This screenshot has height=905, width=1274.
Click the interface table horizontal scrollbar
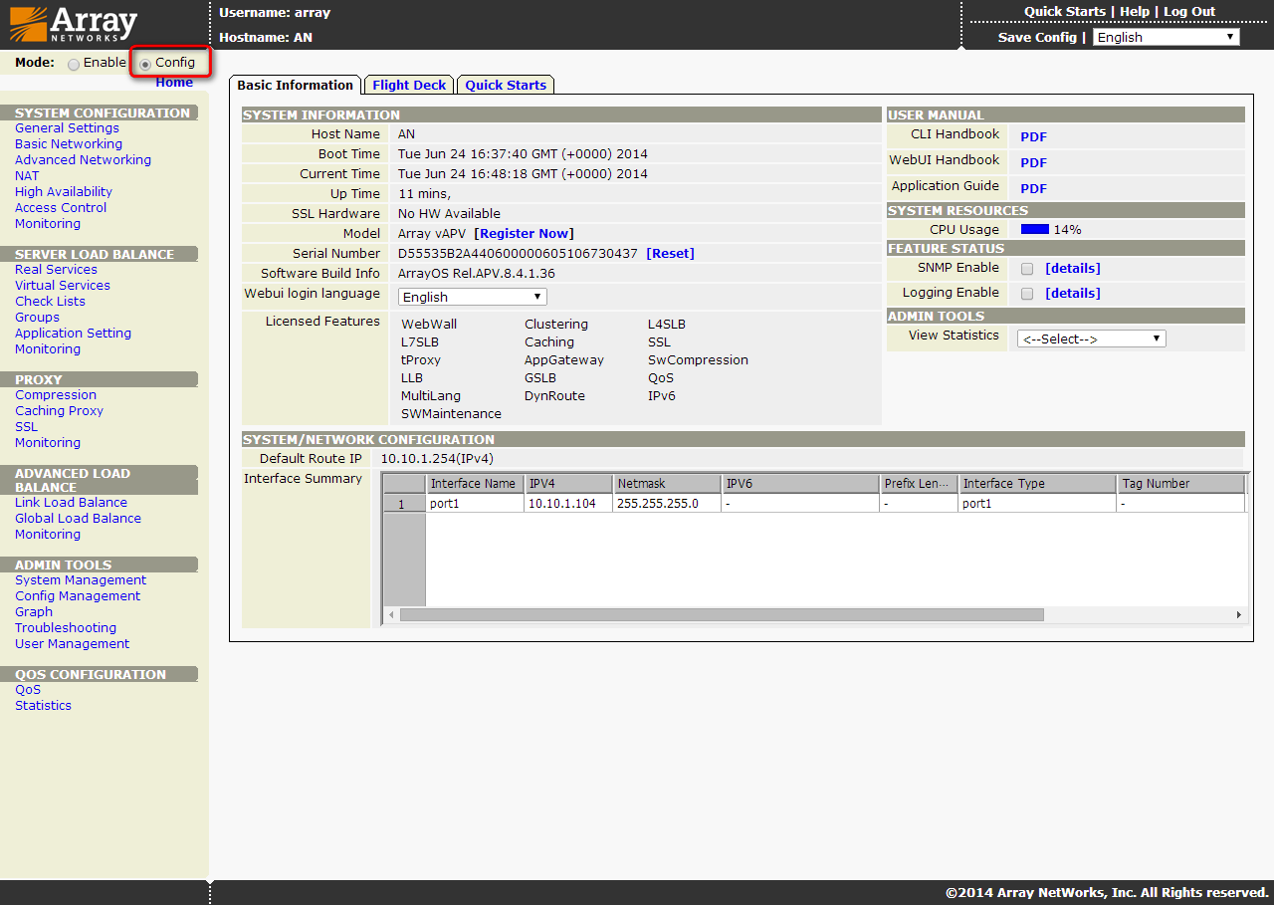(722, 614)
